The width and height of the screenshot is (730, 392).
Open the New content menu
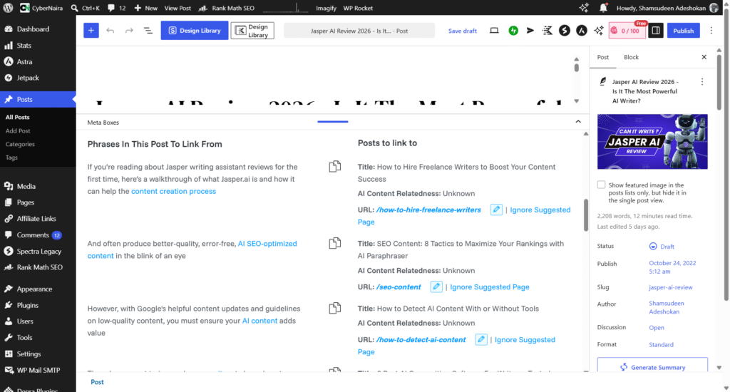[145, 8]
